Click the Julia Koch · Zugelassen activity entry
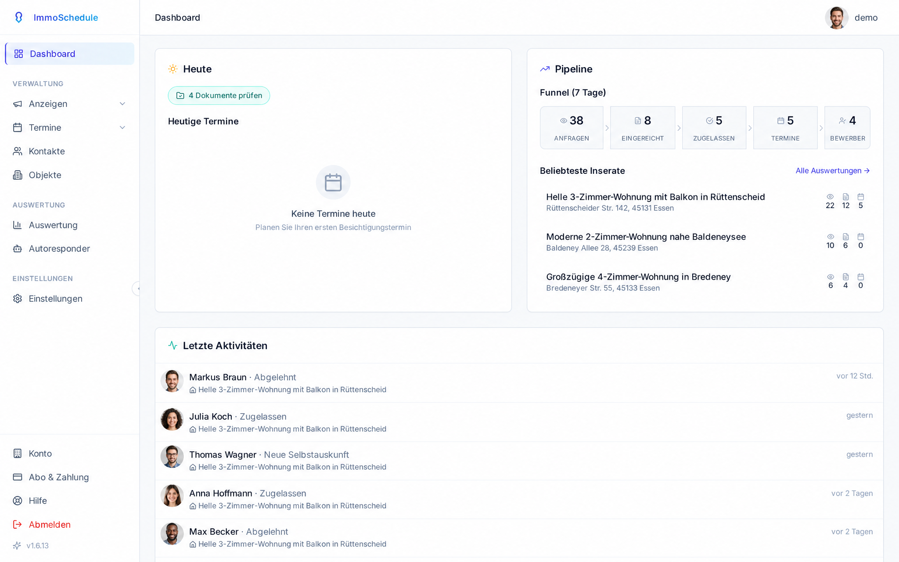Screen dimensions: 899x562 519,422
